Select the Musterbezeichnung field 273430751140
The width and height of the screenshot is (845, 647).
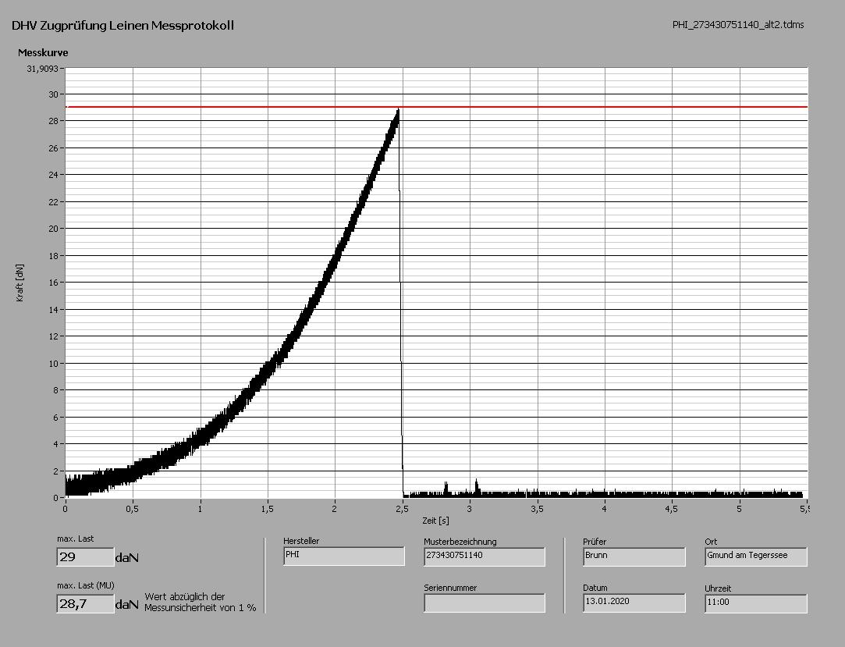(484, 557)
